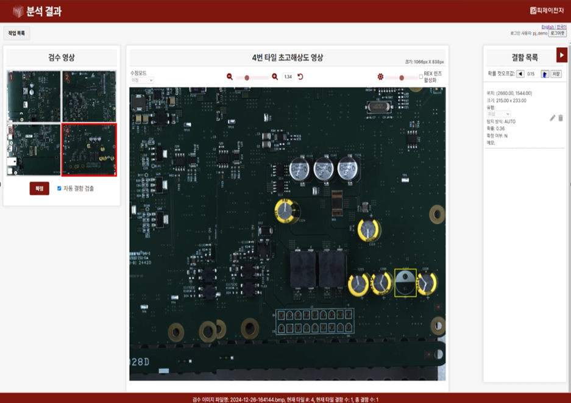This screenshot has width=571, height=403.
Task: Delete the defect with the trash icon
Action: pyautogui.click(x=561, y=118)
